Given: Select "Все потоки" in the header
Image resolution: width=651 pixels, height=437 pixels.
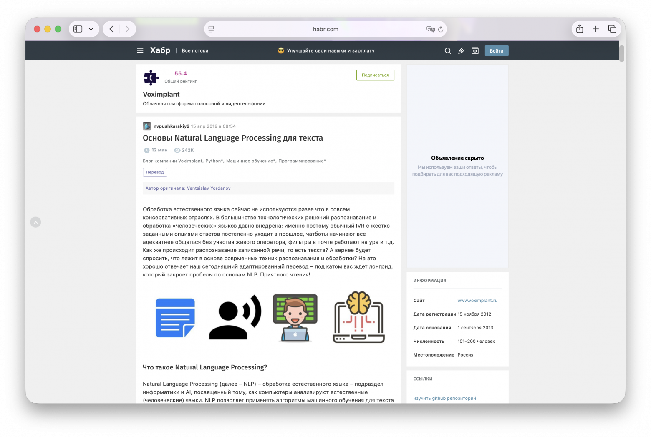Looking at the screenshot, I should click(x=195, y=50).
